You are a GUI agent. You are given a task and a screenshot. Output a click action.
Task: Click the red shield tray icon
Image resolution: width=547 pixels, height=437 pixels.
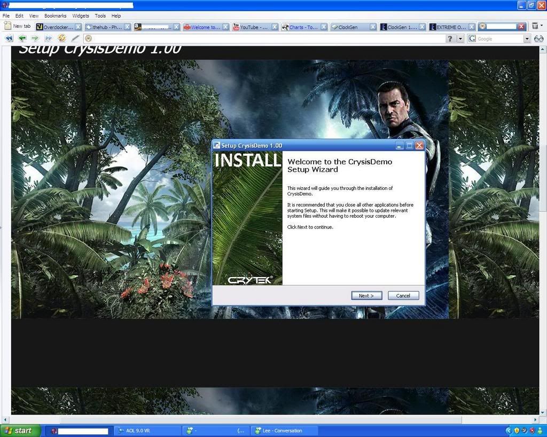[533, 431]
